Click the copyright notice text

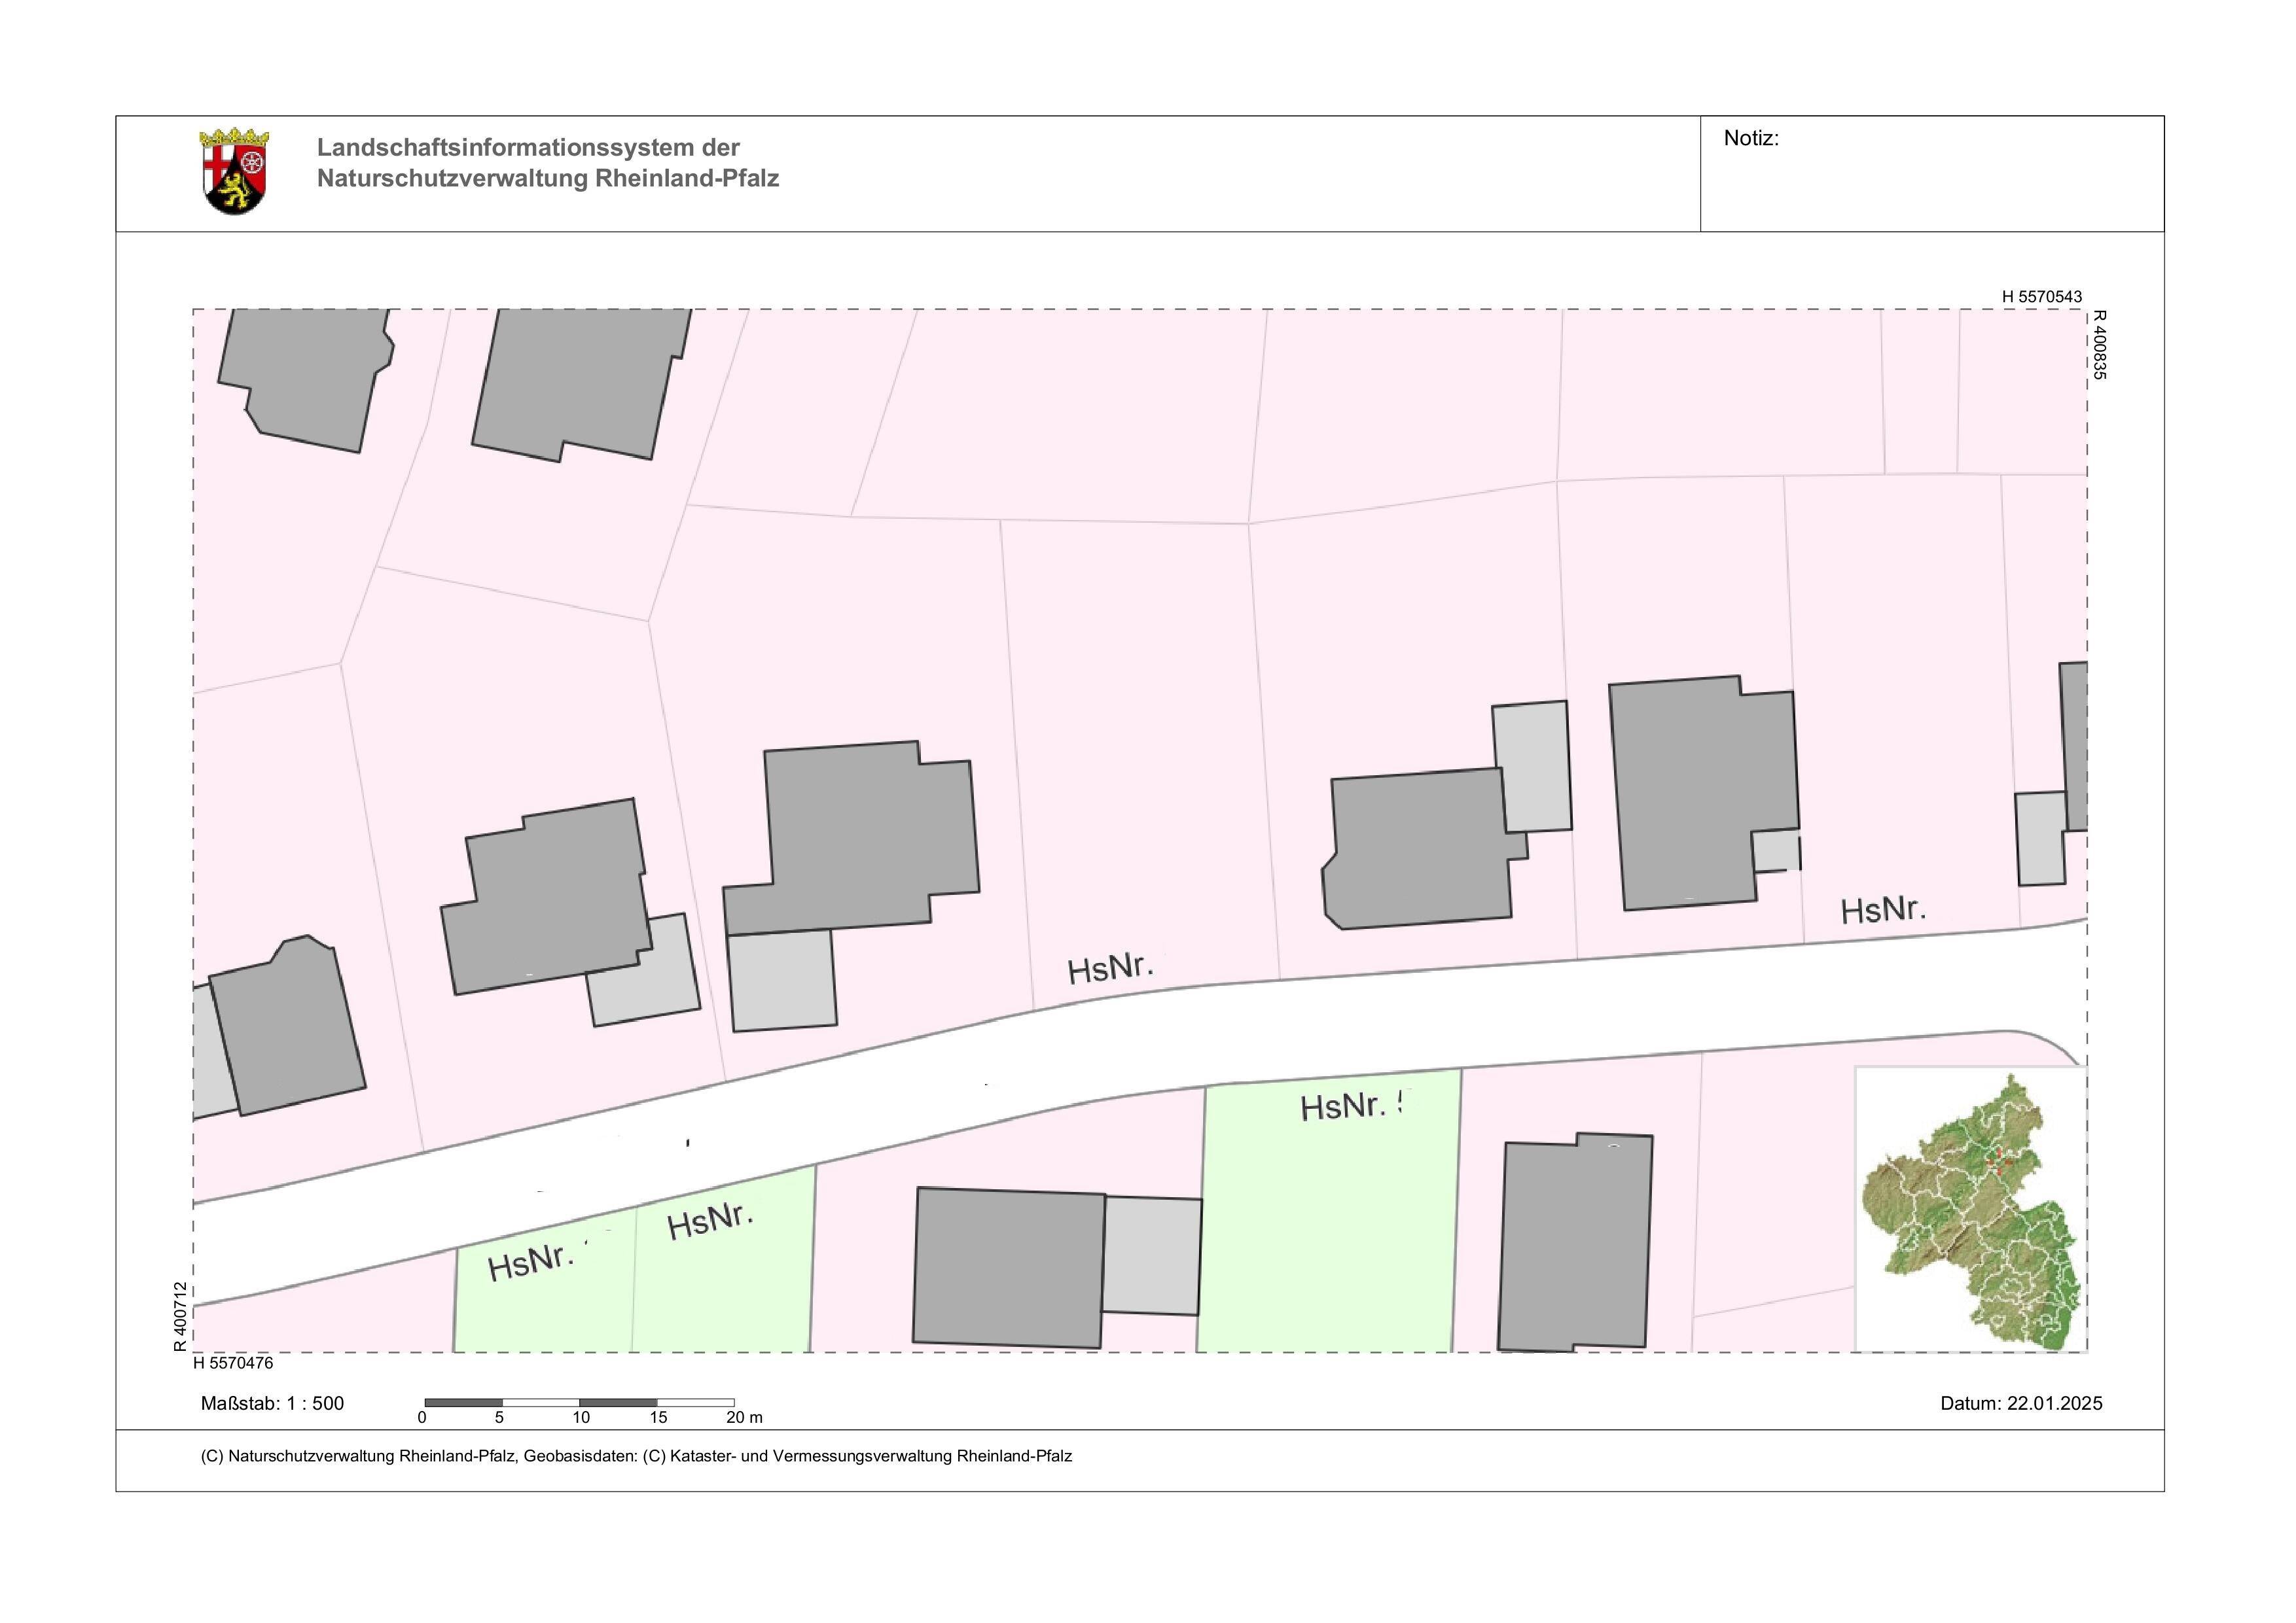tap(636, 1456)
